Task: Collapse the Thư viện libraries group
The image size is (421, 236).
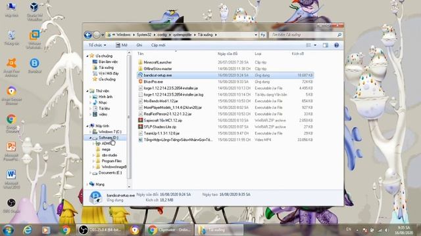Action: tap(87, 91)
